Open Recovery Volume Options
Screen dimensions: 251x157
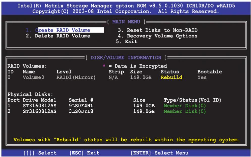tap(158, 36)
